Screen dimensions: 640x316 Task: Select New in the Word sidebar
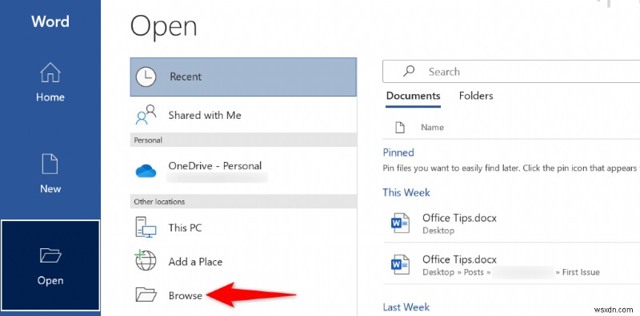[x=50, y=174]
